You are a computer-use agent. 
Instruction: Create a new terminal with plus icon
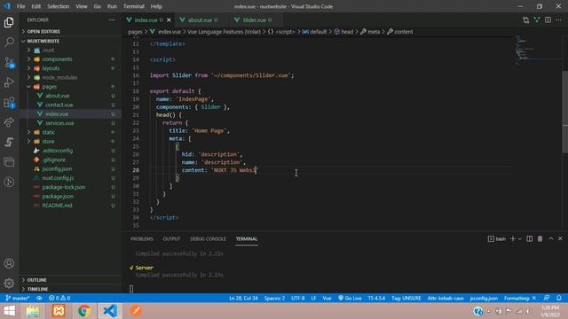point(513,238)
